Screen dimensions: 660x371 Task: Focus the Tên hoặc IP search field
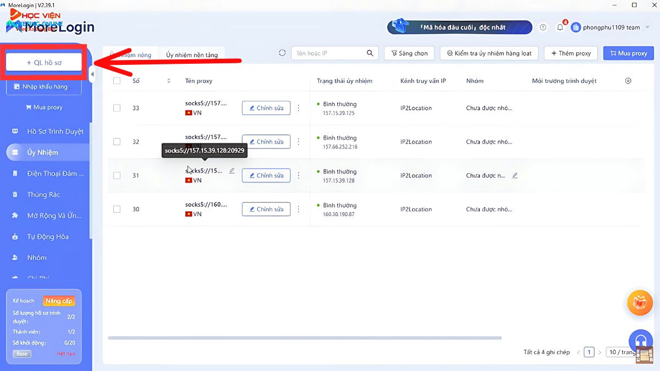coord(335,53)
